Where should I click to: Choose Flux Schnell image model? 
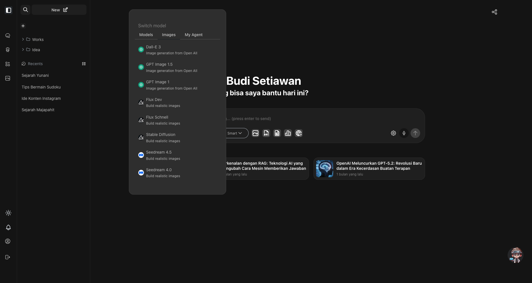coord(163,120)
